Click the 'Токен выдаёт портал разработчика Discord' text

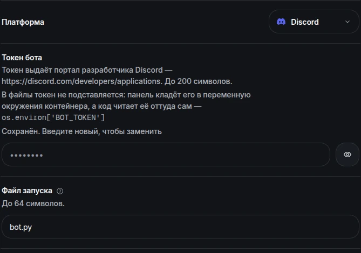[x=83, y=70]
